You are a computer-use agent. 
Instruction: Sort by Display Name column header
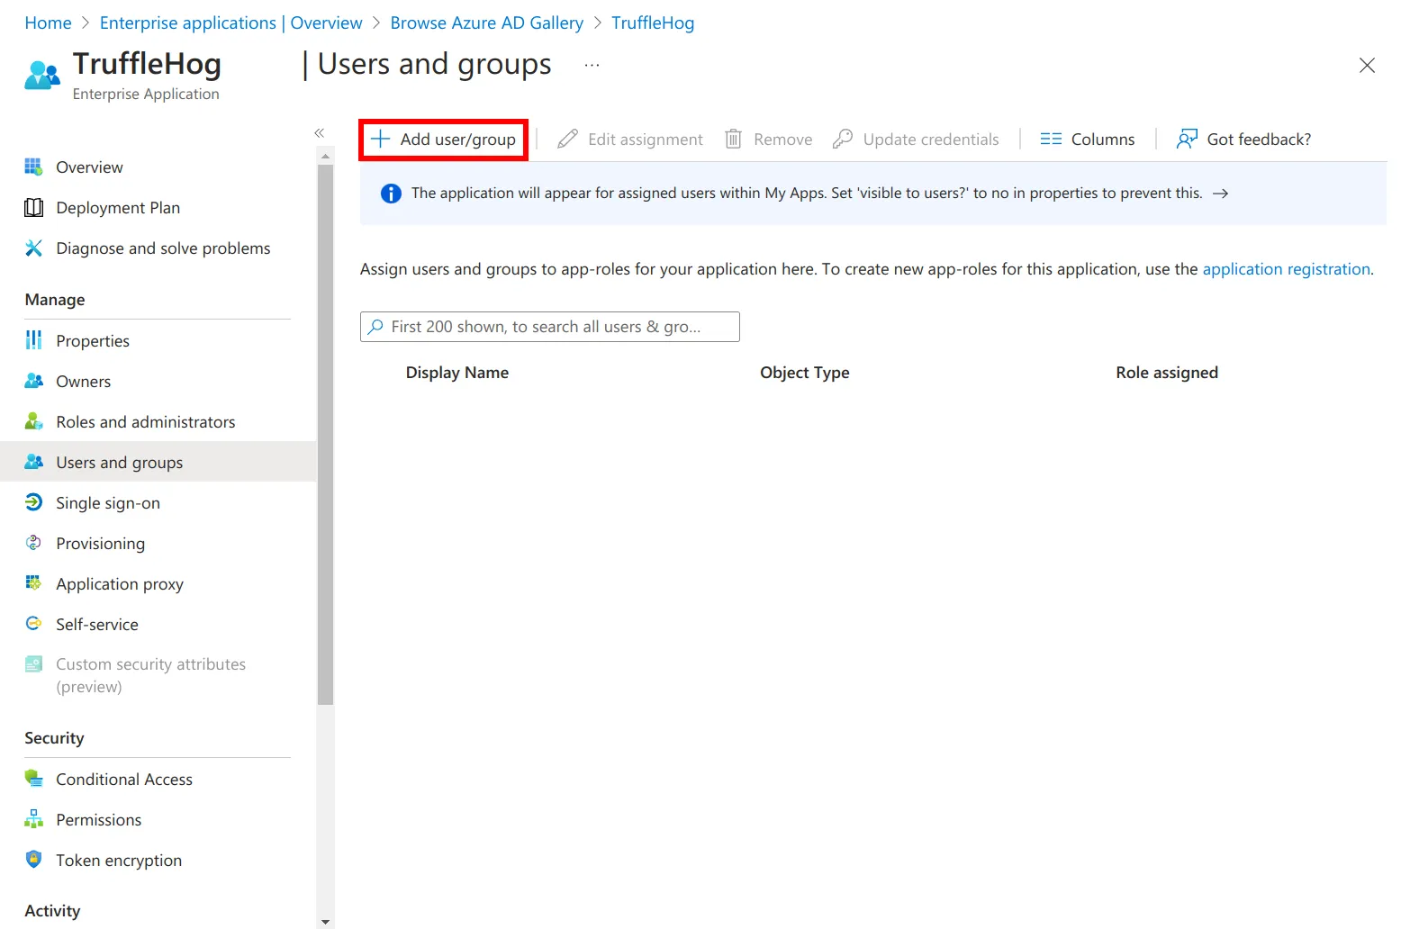pos(457,373)
